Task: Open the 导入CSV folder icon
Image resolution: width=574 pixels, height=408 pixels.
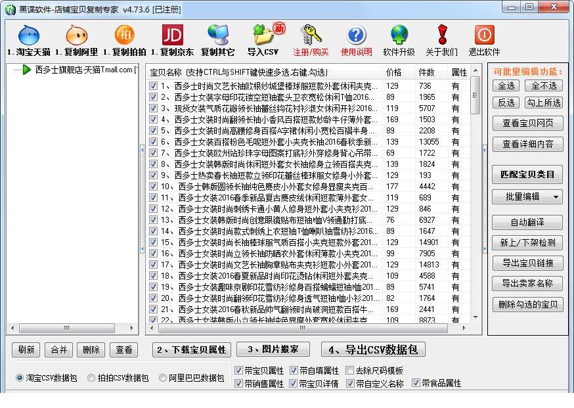Action: tap(263, 35)
